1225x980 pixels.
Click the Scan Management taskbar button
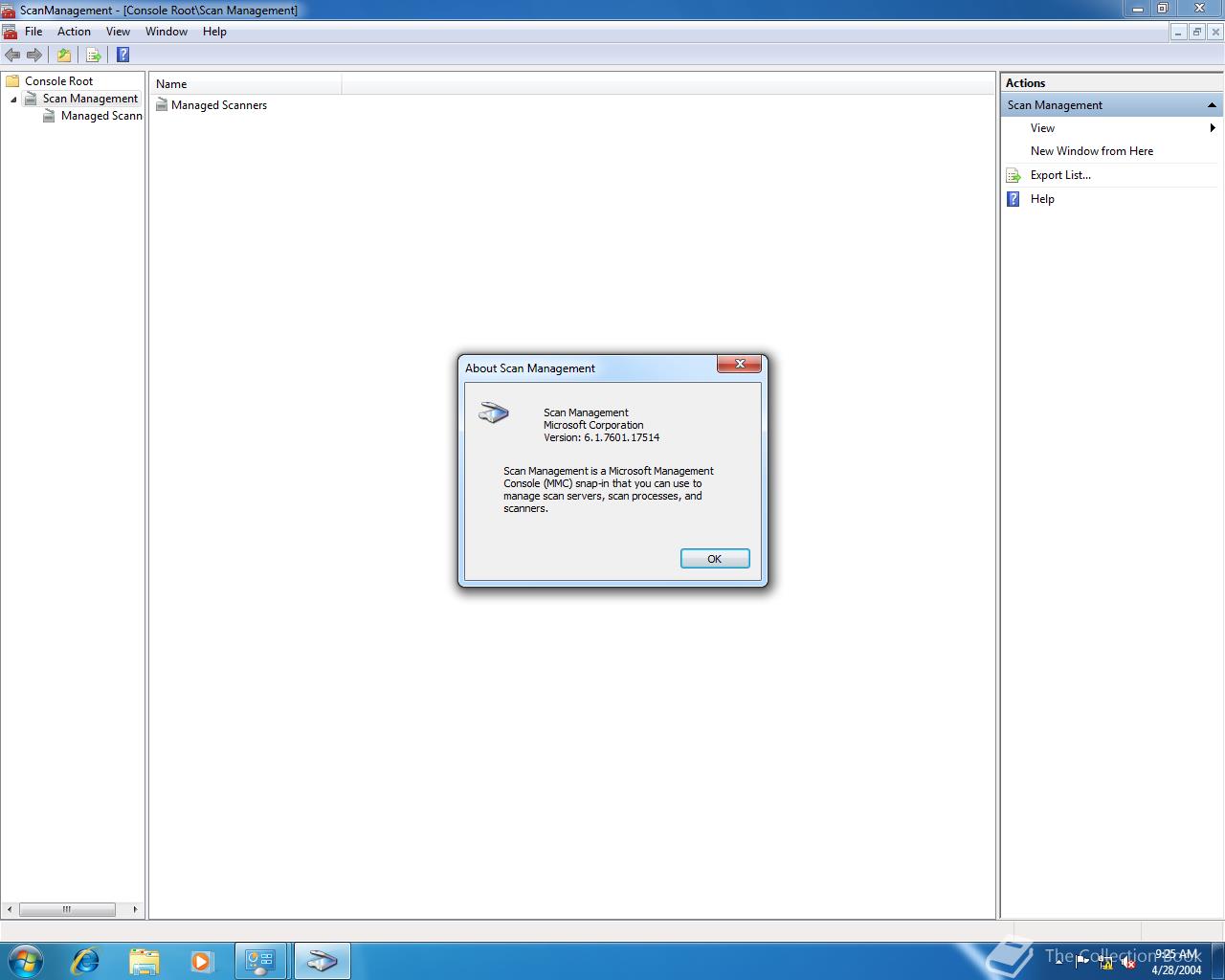(x=322, y=960)
